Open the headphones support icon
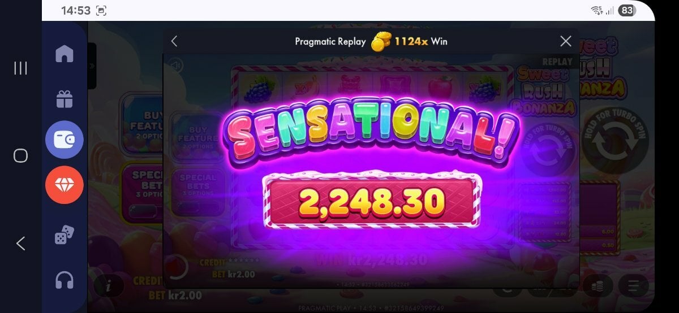The image size is (679, 313). pyautogui.click(x=65, y=280)
